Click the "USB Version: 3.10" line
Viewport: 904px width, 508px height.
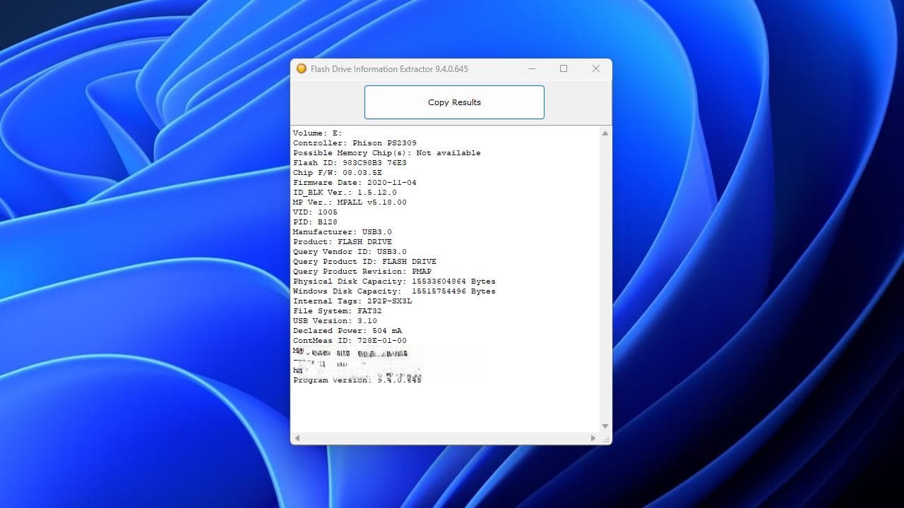click(335, 320)
